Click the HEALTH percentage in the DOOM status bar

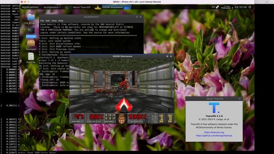[94, 118]
